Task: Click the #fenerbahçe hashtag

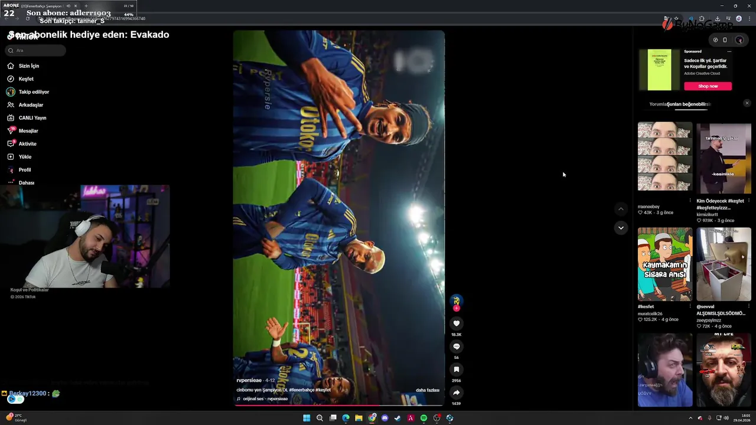Action: (301, 390)
